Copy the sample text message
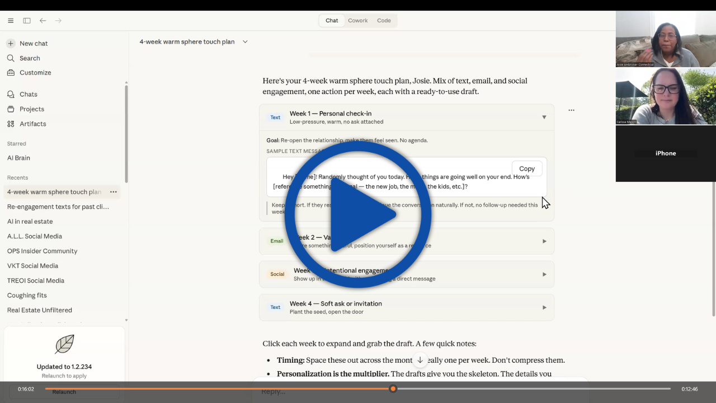This screenshot has width=716, height=403. click(x=527, y=168)
